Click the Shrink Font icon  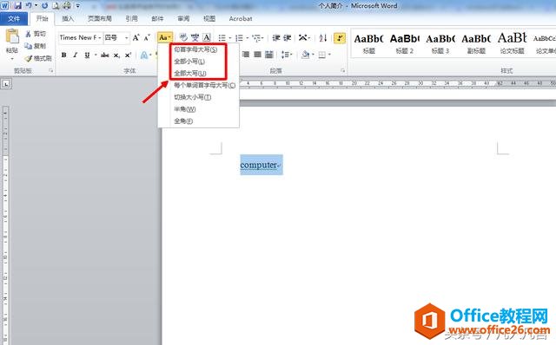click(x=147, y=37)
